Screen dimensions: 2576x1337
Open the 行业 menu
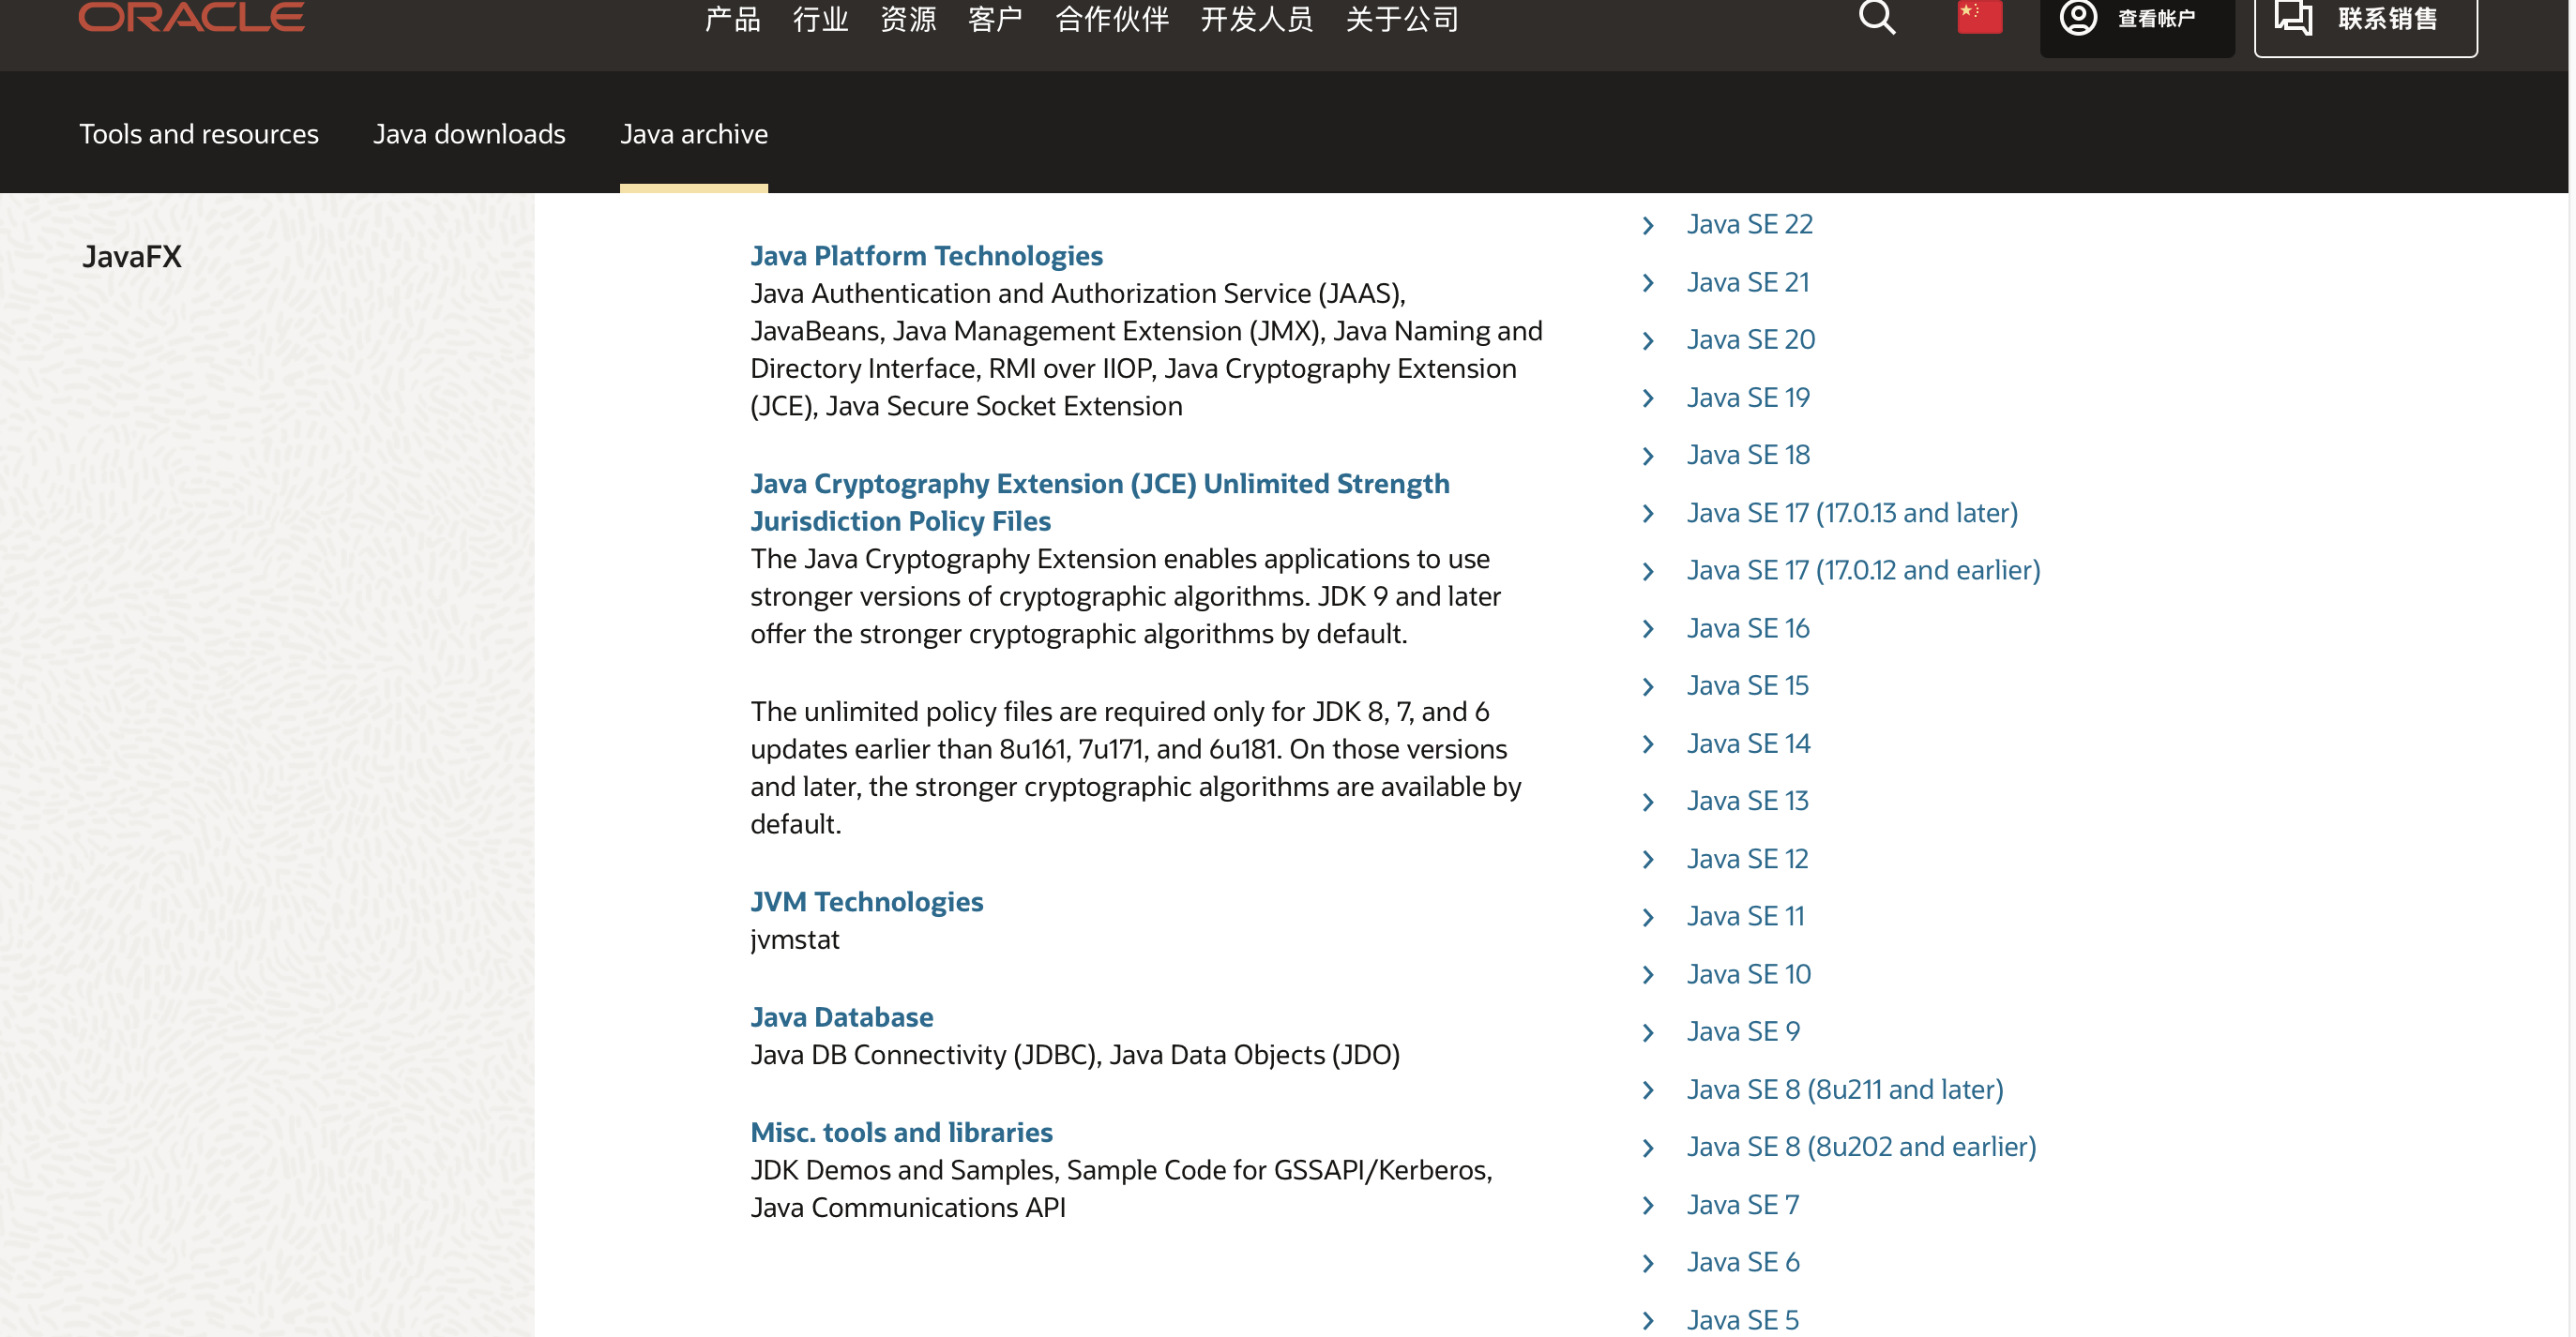click(x=820, y=19)
